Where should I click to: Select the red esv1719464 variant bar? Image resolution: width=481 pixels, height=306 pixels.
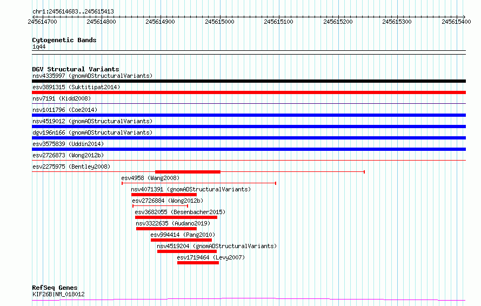click(198, 263)
